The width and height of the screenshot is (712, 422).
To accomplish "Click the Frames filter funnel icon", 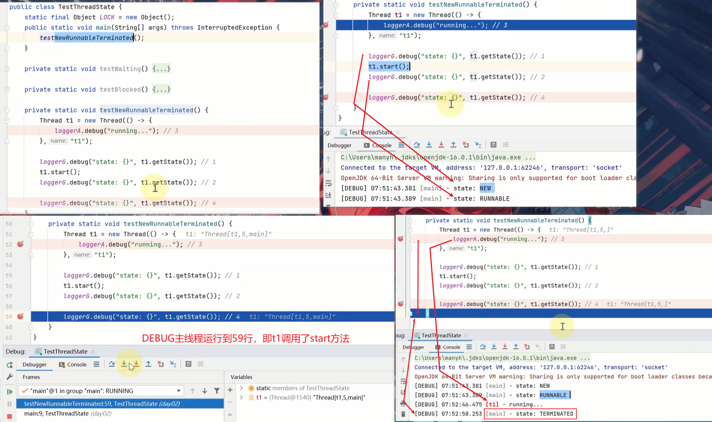I will click(217, 391).
